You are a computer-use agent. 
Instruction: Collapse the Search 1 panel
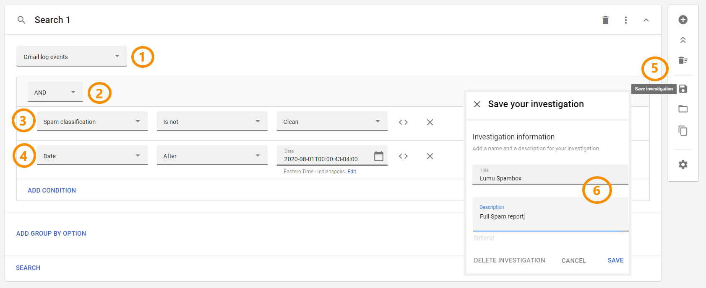click(646, 20)
